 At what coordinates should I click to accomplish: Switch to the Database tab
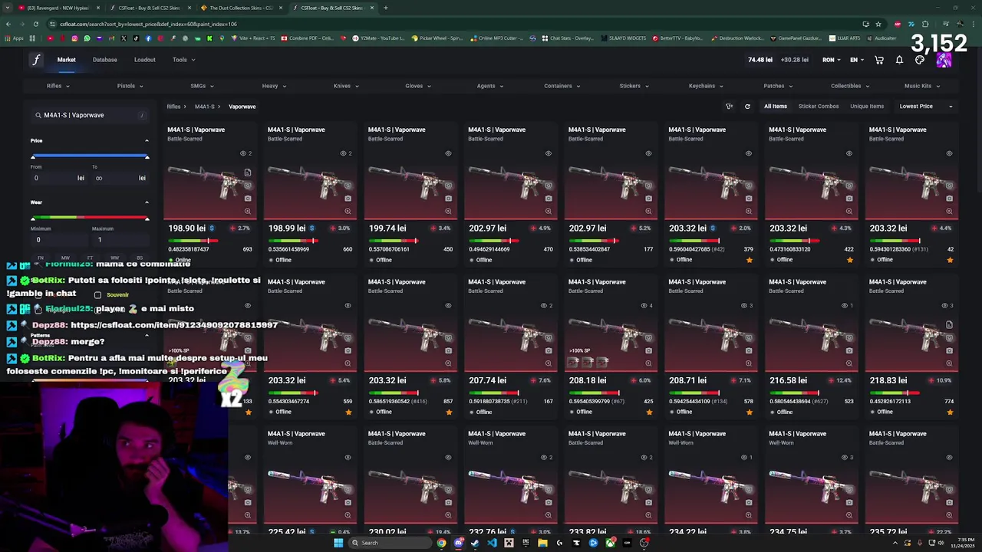[x=105, y=60]
